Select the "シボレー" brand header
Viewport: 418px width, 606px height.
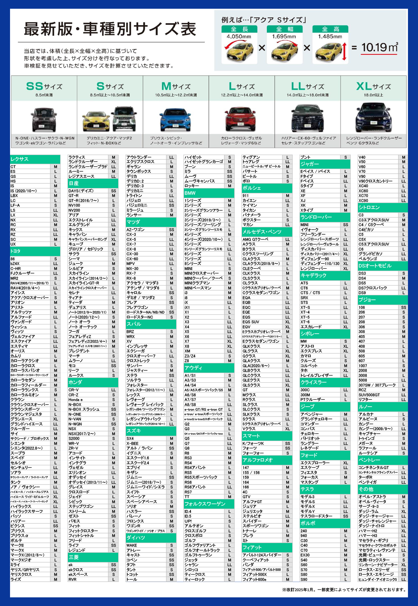click(325, 334)
